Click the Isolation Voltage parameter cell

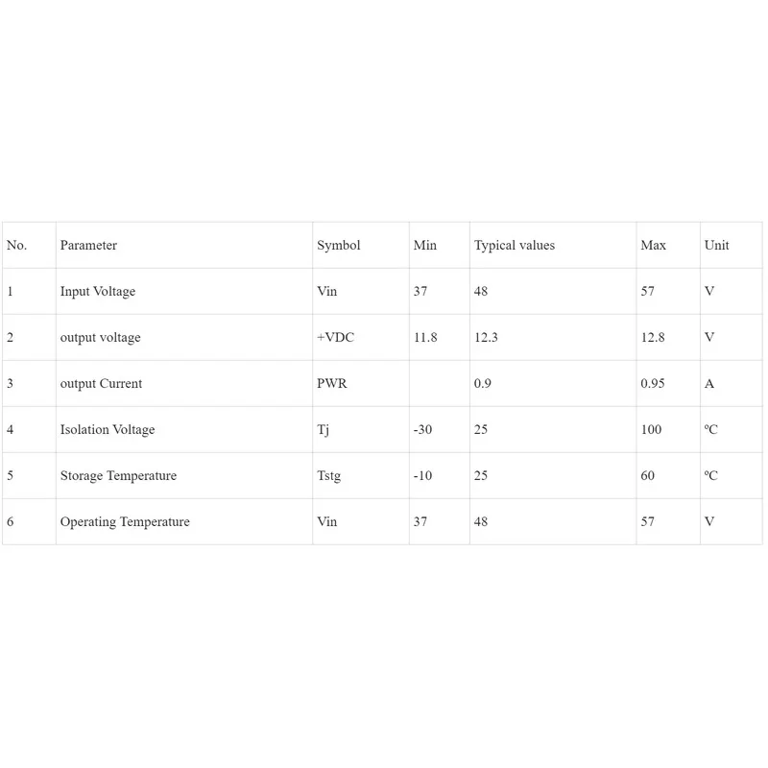[108, 430]
